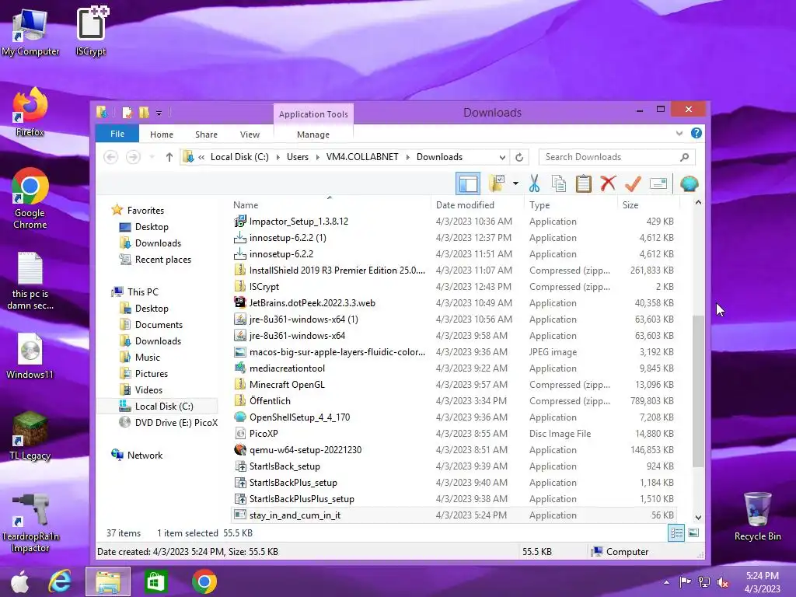Refresh the Downloads folder view

coord(518,157)
